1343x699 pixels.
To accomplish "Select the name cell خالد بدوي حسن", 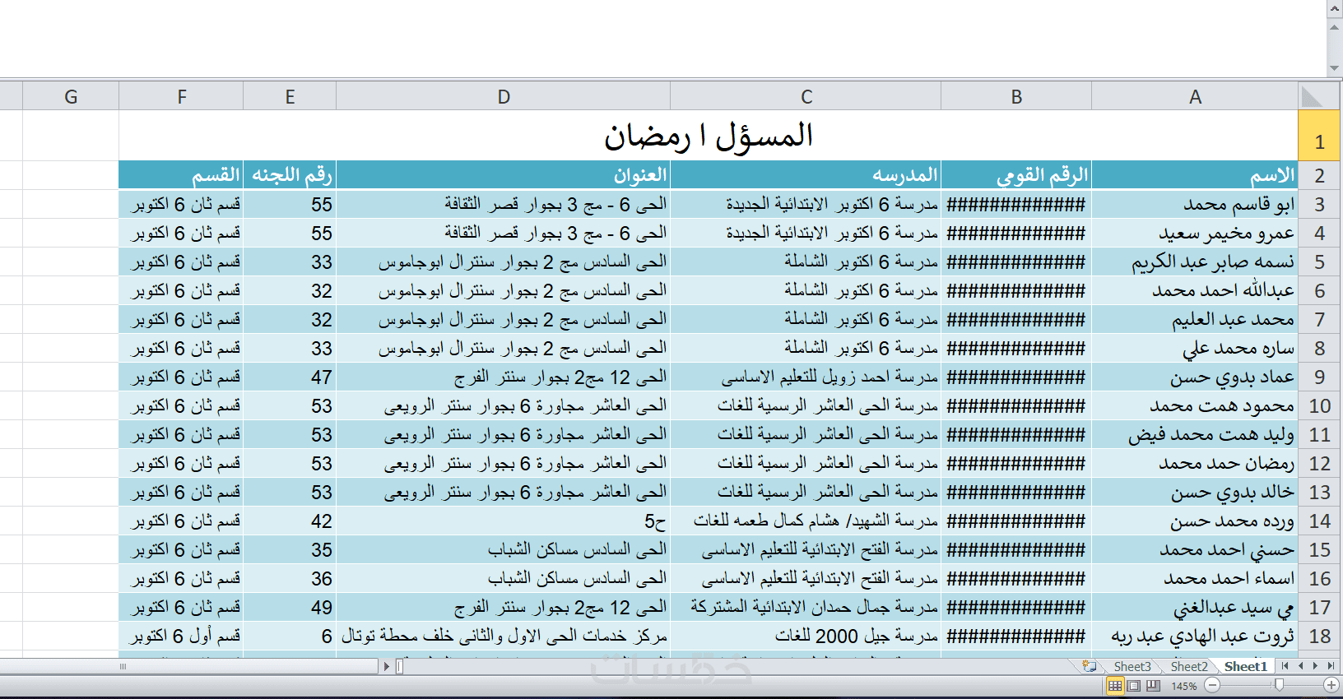I will tap(1195, 492).
